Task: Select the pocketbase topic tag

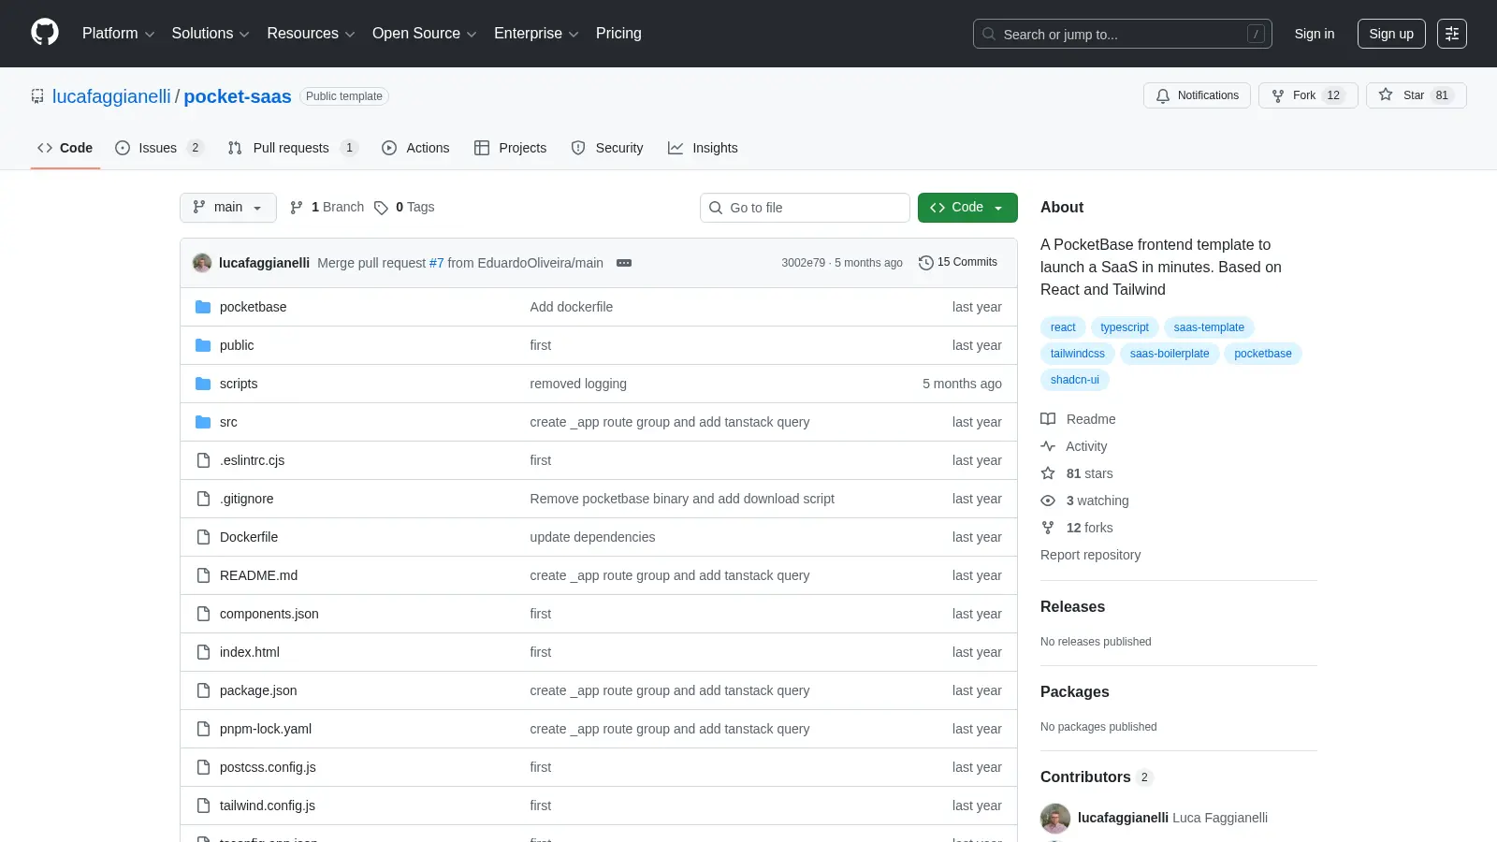Action: coord(1263,354)
